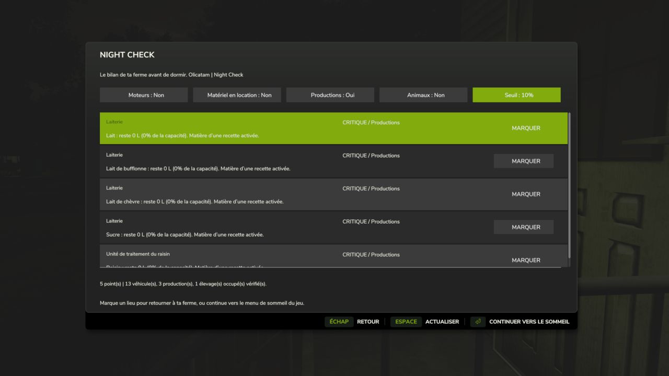Image resolution: width=669 pixels, height=376 pixels.
Task: Change the Seuil : 10% threshold
Action: coord(516,95)
